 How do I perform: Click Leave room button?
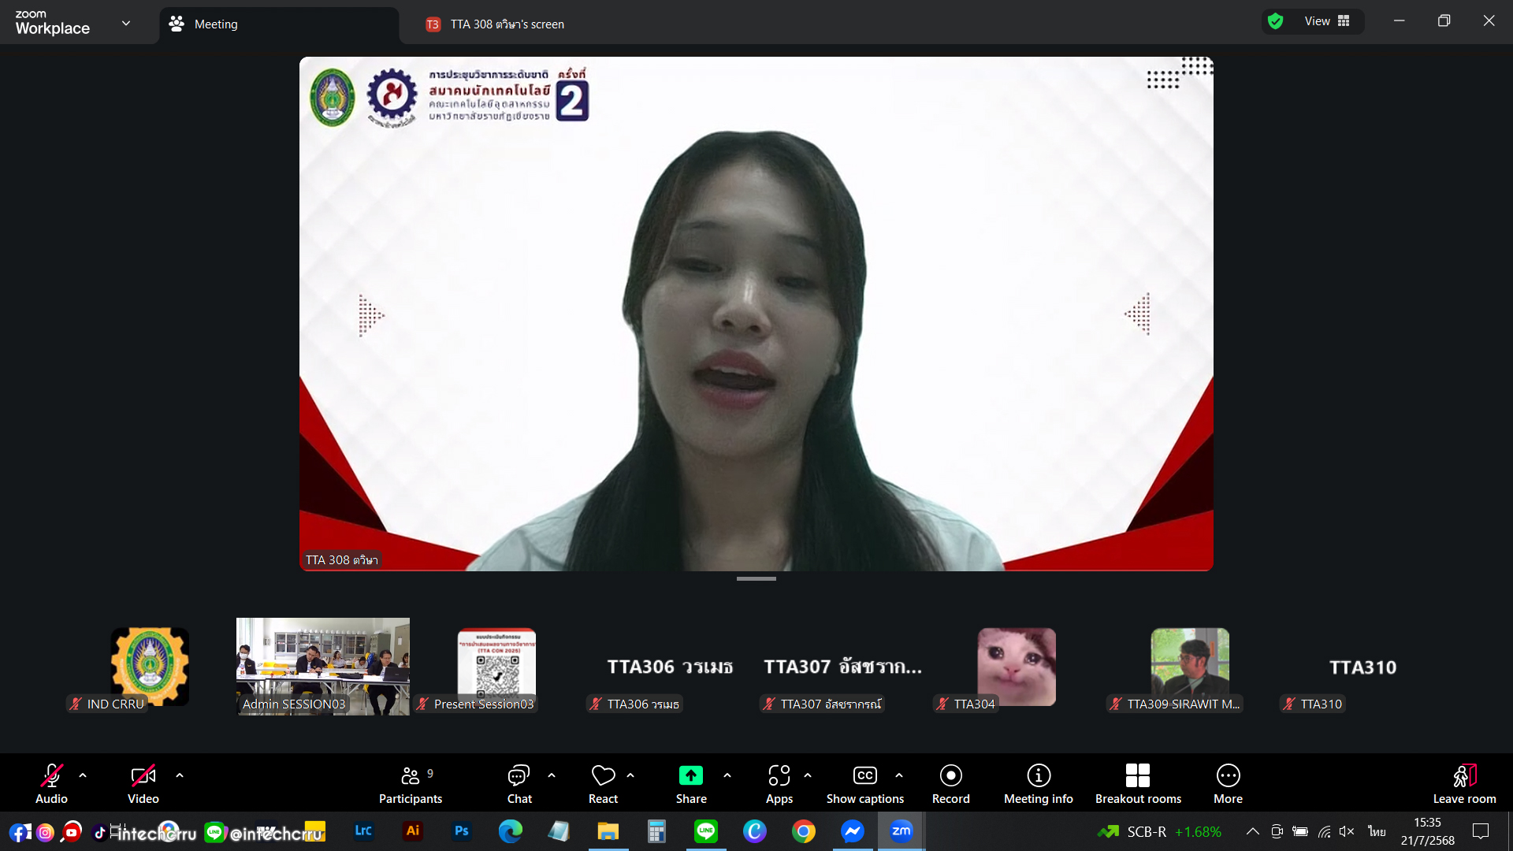coord(1463,784)
